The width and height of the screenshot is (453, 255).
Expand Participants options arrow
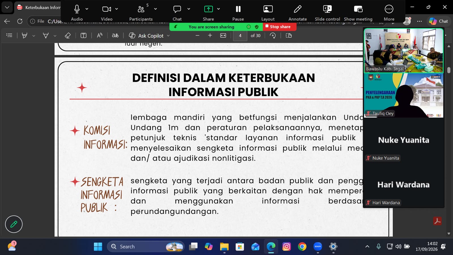tap(155, 9)
